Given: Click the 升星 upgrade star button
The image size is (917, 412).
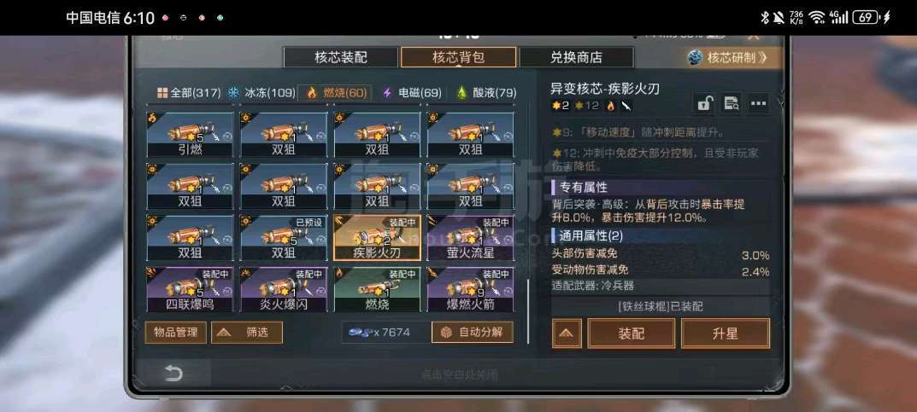Looking at the screenshot, I should pos(726,334).
